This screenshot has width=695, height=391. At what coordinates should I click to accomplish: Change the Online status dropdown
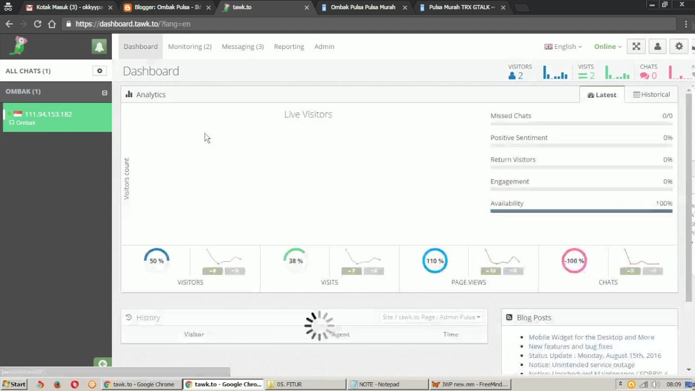point(608,47)
